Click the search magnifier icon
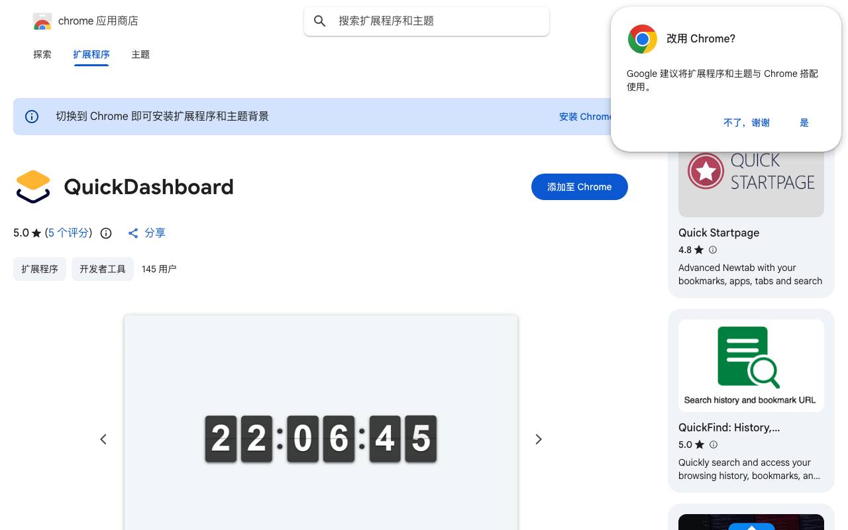848x530 pixels. click(320, 21)
